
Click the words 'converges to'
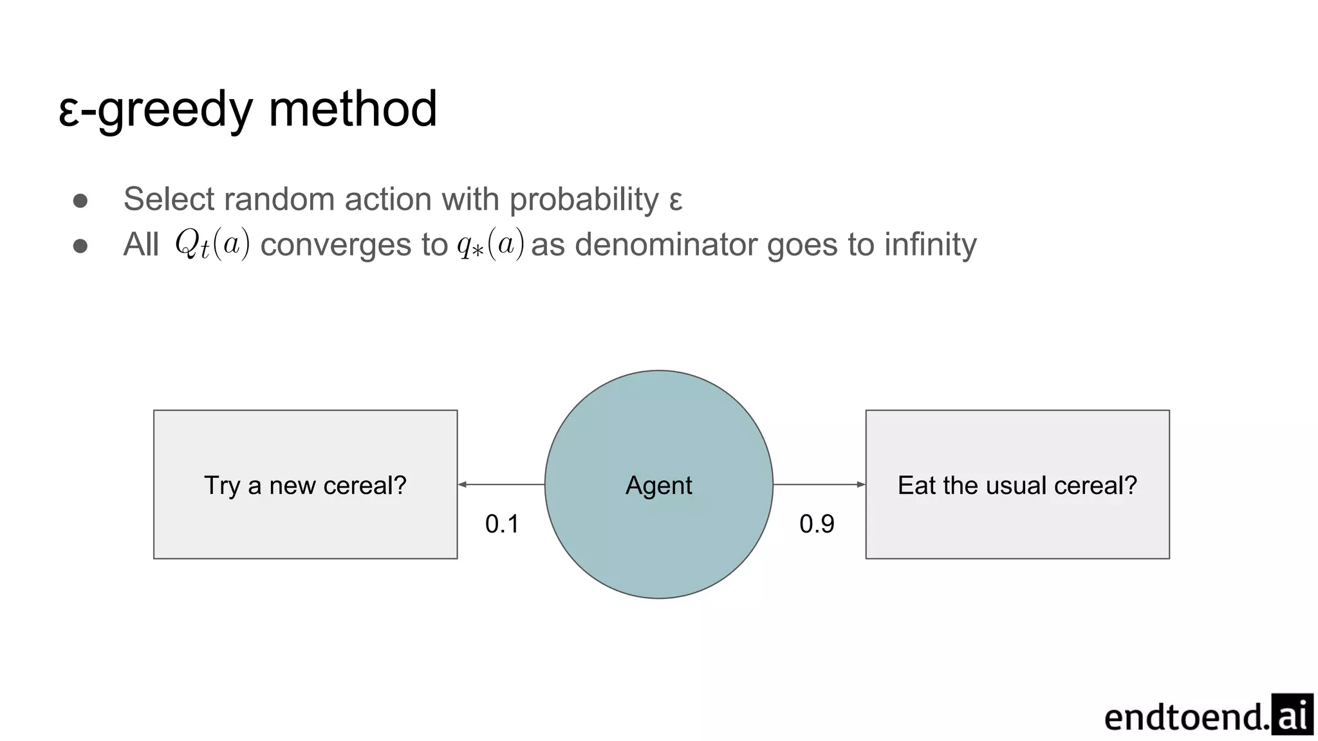354,245
